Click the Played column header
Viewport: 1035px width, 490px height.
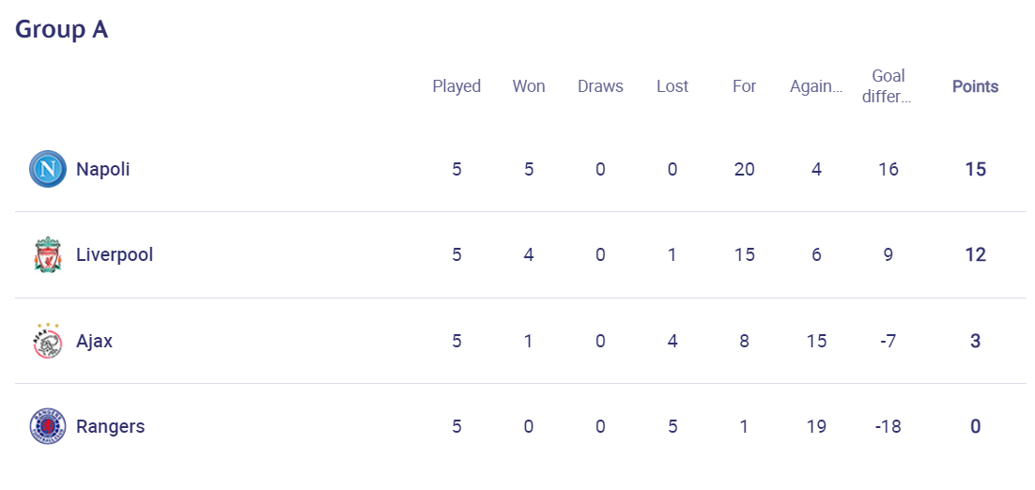pos(456,86)
